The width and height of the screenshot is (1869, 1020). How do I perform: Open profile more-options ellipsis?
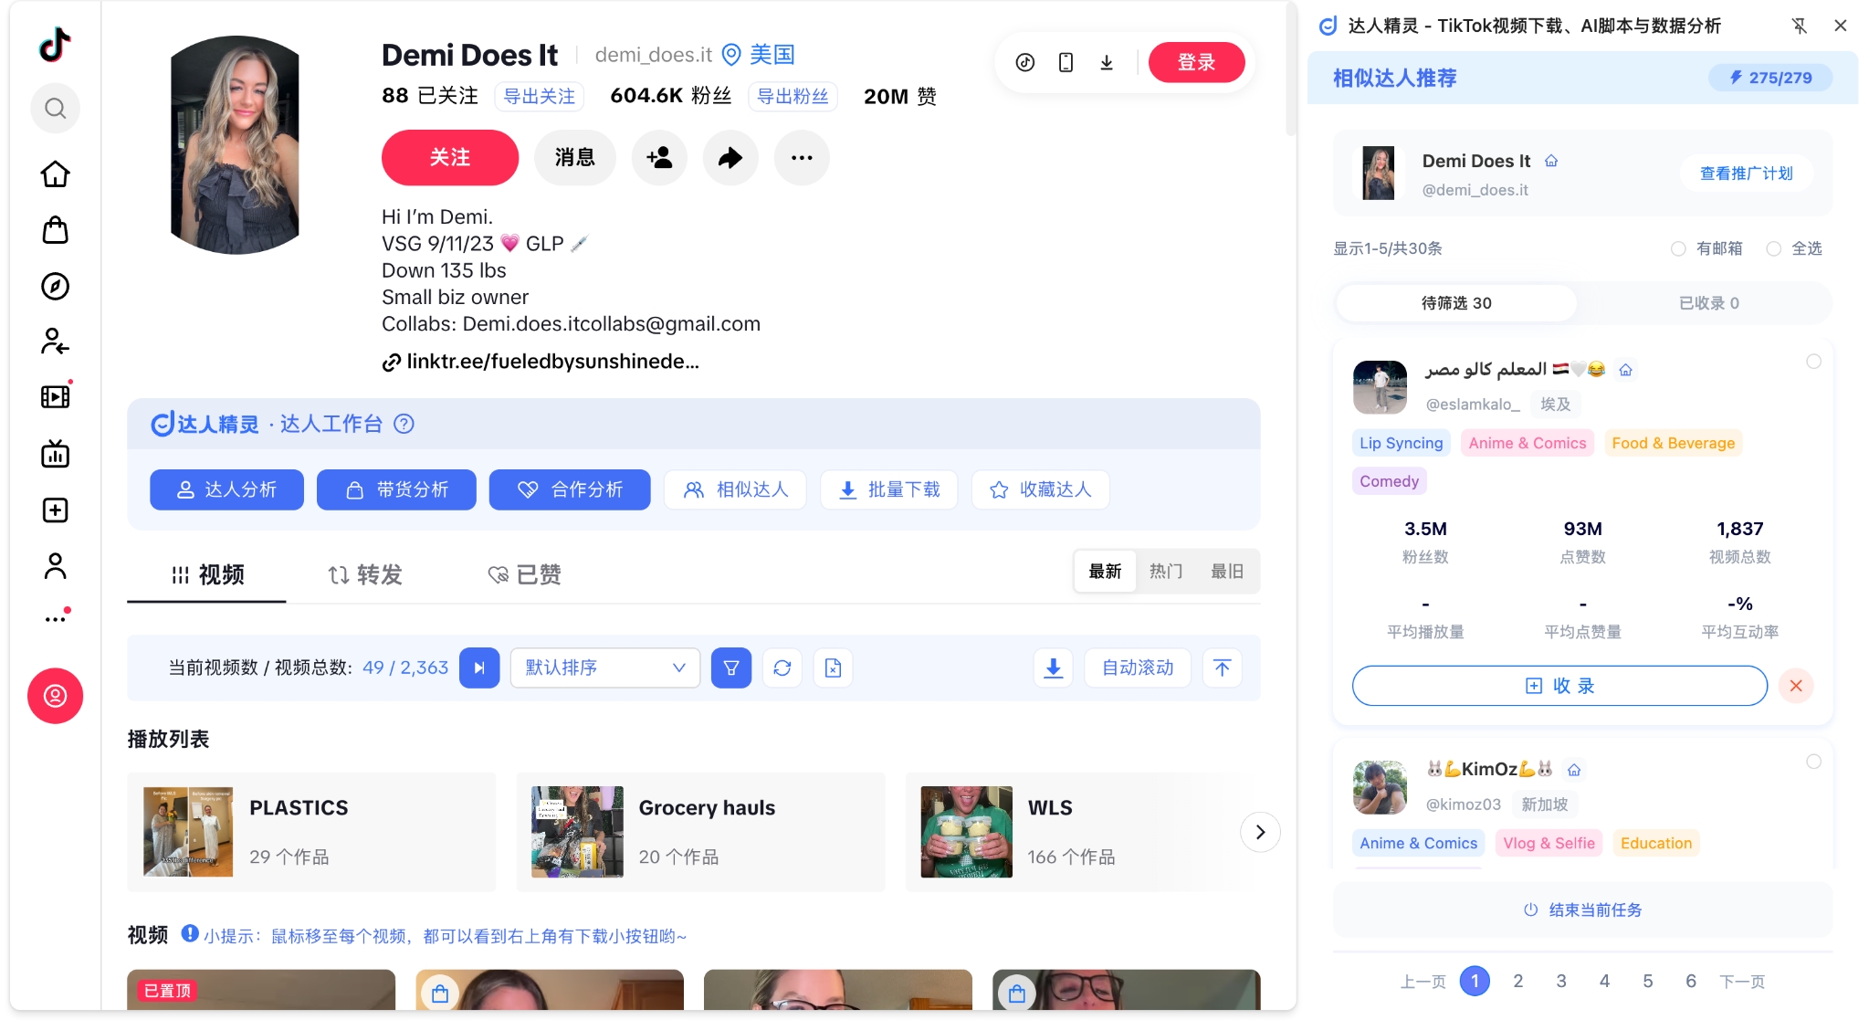[x=802, y=158]
